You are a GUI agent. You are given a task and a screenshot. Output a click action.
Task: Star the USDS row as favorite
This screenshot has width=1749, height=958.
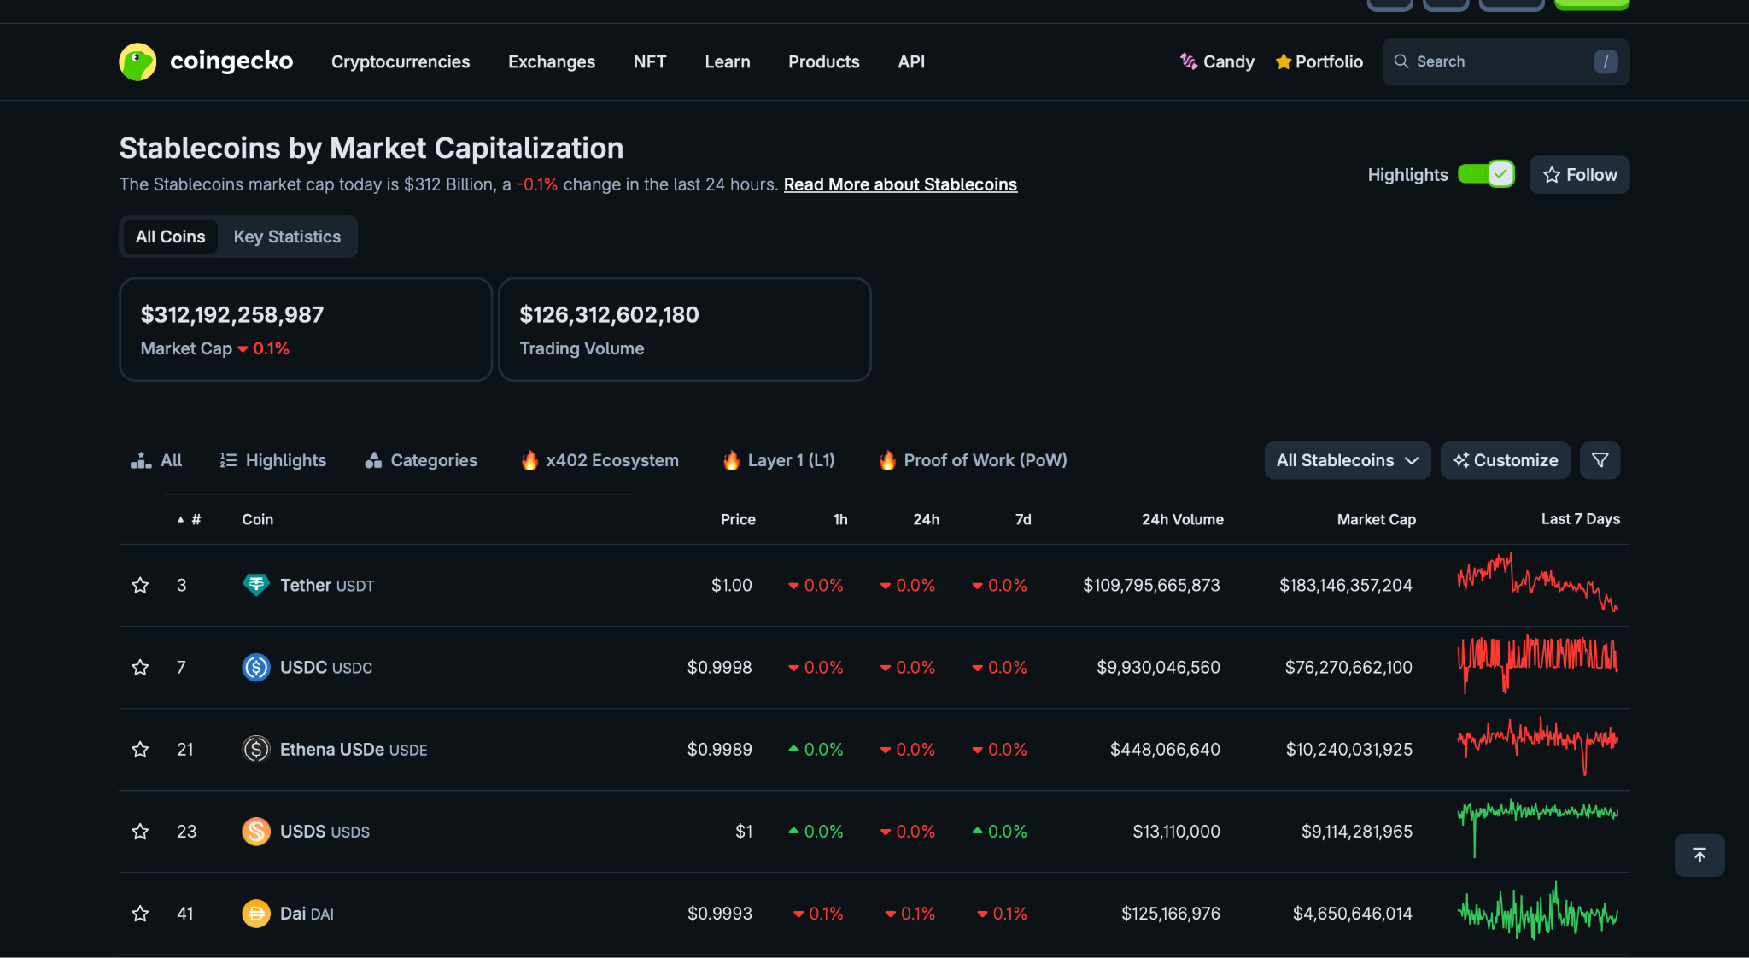tap(140, 832)
